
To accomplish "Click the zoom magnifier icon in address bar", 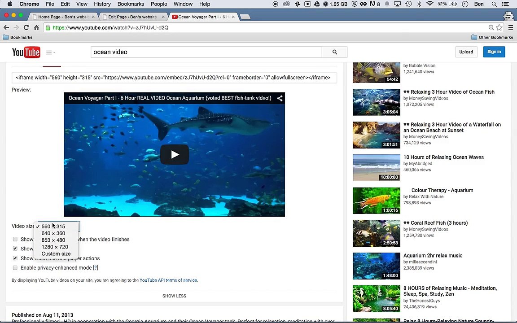I will pyautogui.click(x=491, y=27).
